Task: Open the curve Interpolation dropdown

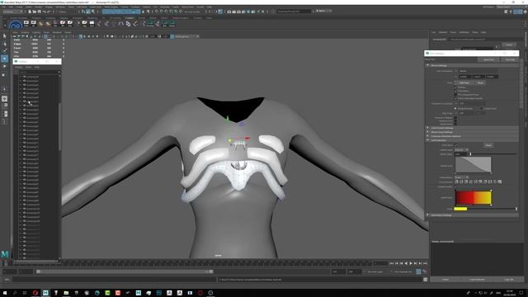Action: pos(462,177)
